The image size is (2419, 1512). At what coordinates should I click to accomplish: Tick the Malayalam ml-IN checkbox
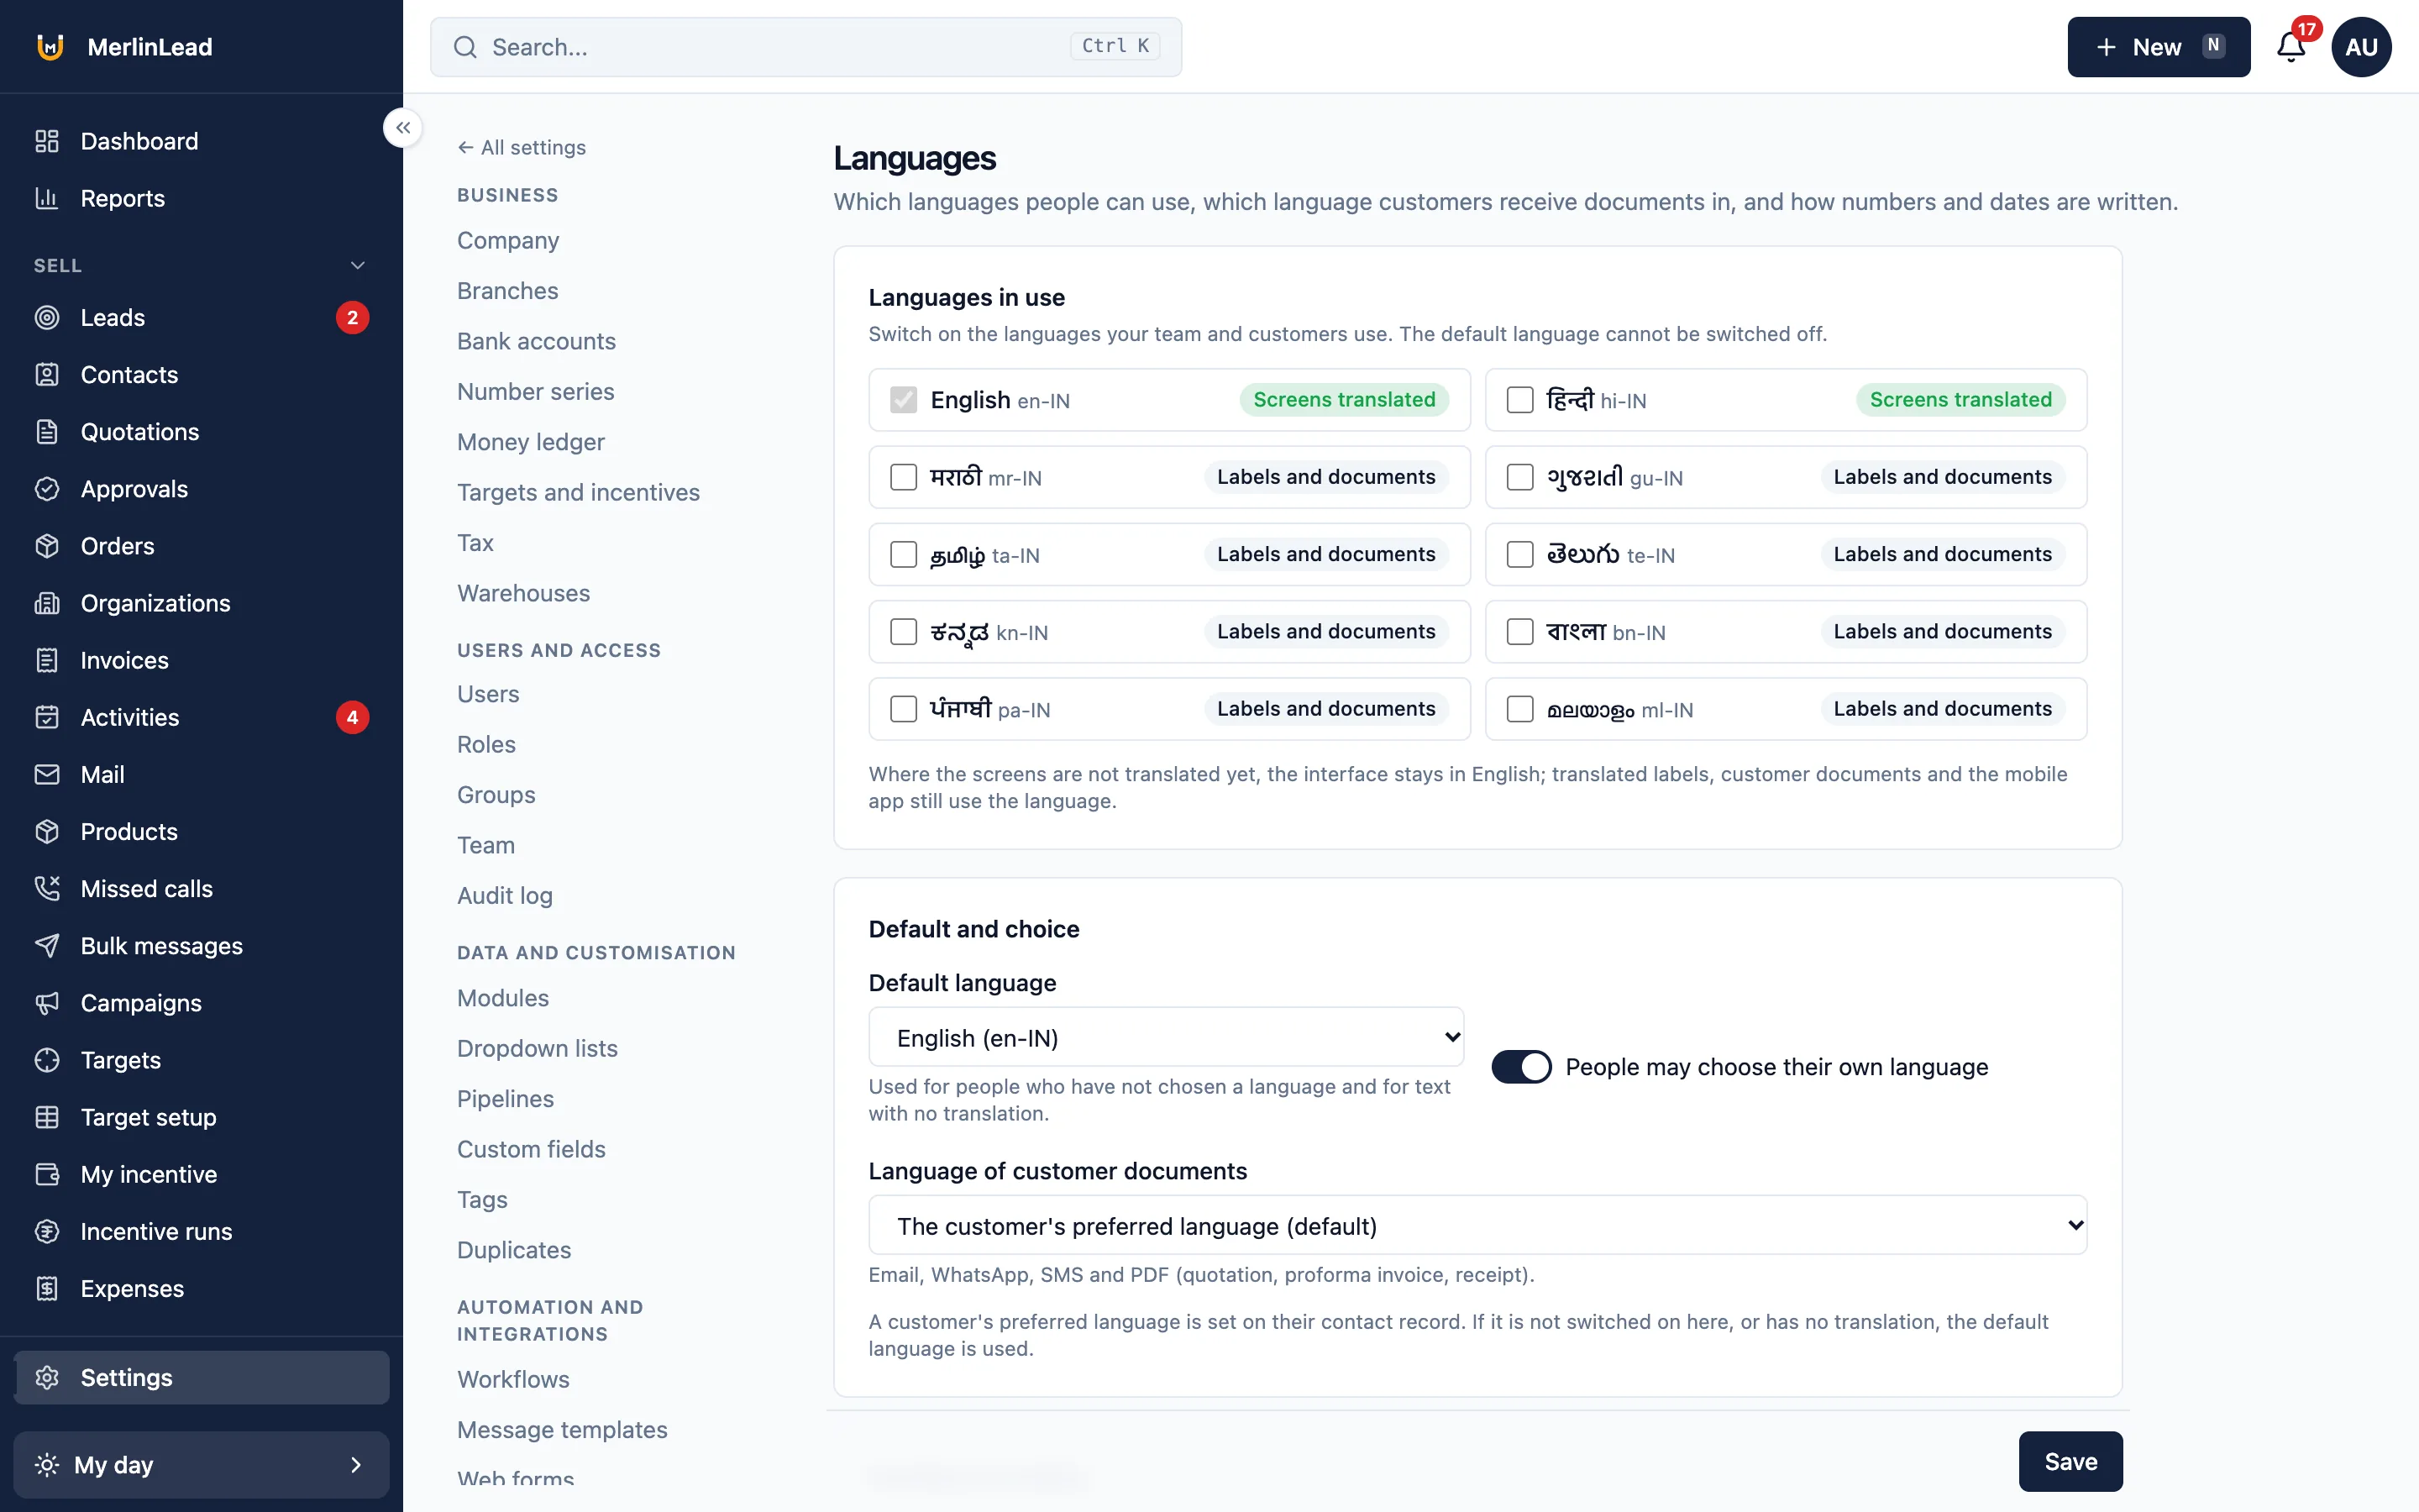point(1519,708)
